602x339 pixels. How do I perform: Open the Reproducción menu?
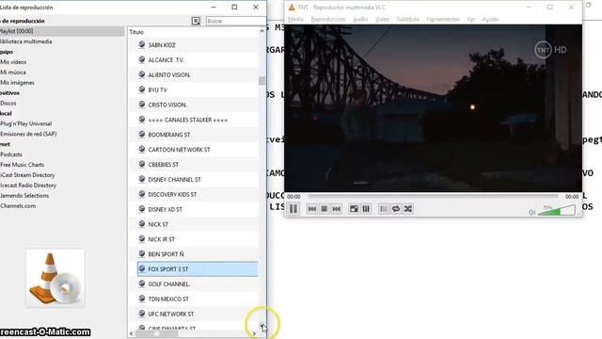328,19
